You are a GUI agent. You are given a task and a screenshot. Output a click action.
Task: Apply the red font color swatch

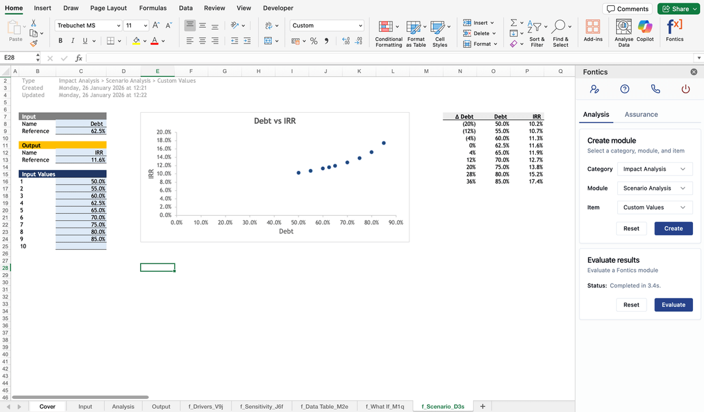tap(154, 41)
